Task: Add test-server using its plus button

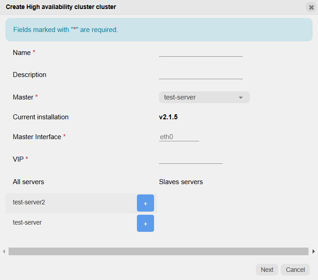Action: [145, 223]
